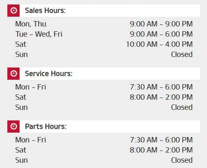This screenshot has width=207, height=168.
Task: Select the Sales Hours header bar
Action: [x=104, y=11]
